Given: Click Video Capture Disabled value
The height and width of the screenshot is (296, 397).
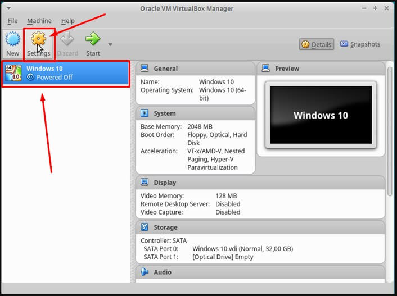Looking at the screenshot, I should point(228,212).
